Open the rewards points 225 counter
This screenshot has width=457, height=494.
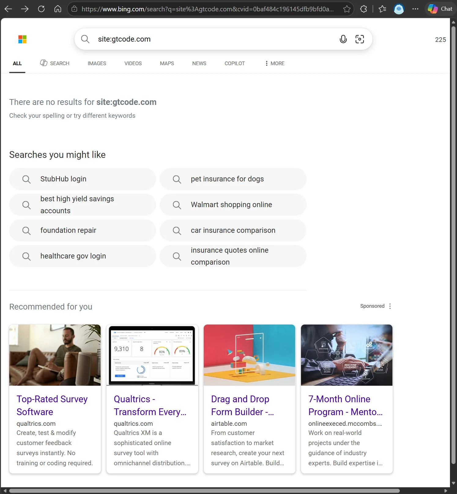point(440,40)
